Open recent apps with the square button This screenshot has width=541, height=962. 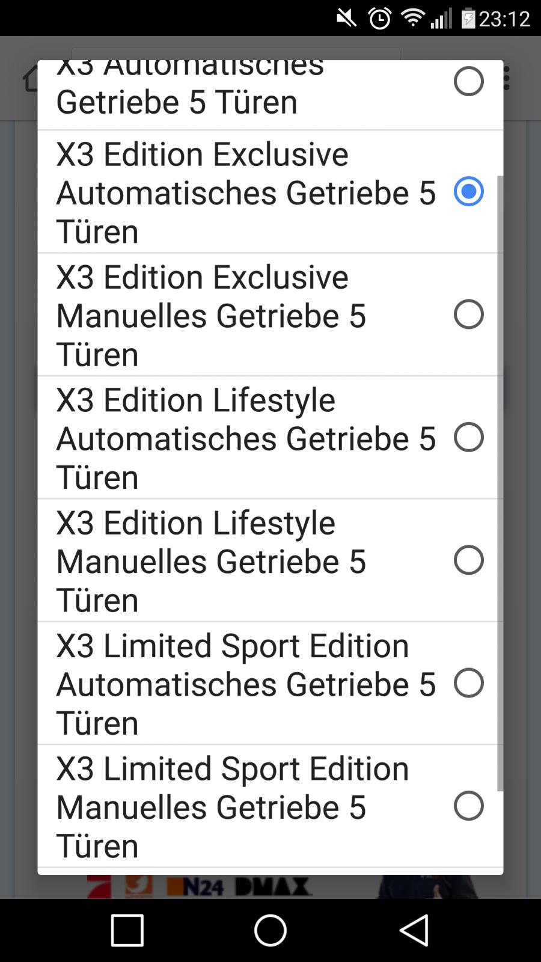pos(127,930)
